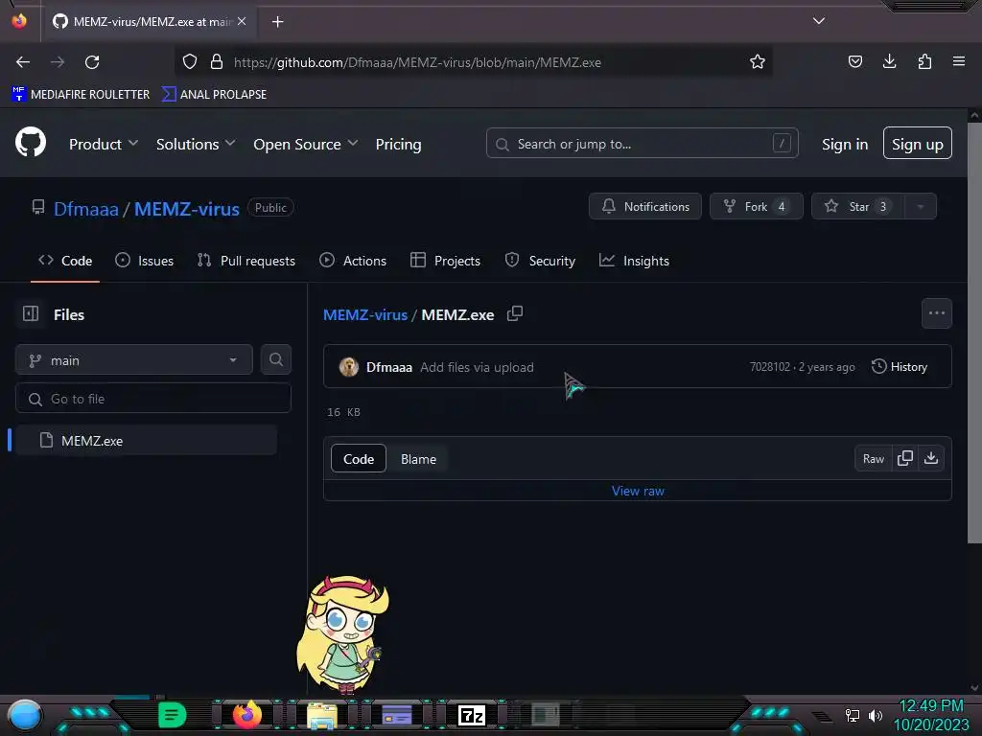Viewport: 982px width, 736px height.
Task: Open a new tab with the plus icon
Action: (x=277, y=22)
